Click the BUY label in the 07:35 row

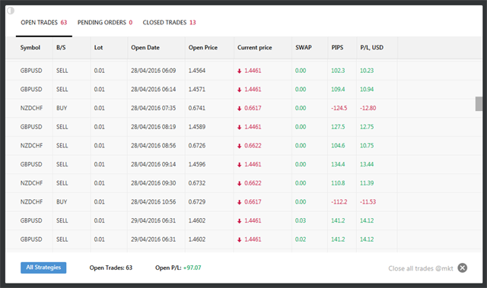click(x=62, y=108)
